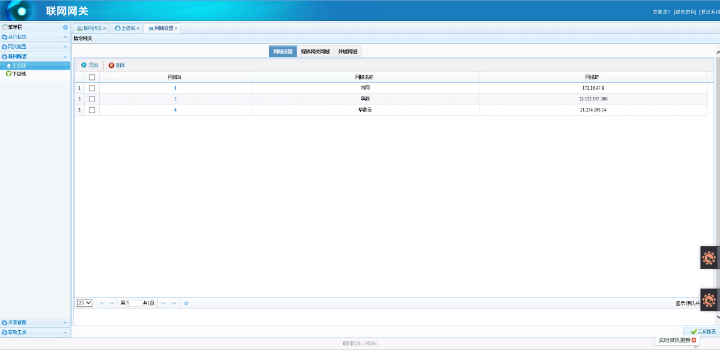Image resolution: width=720 pixels, height=350 pixels.
Task: Open 网域Id link 1
Action: (x=175, y=88)
